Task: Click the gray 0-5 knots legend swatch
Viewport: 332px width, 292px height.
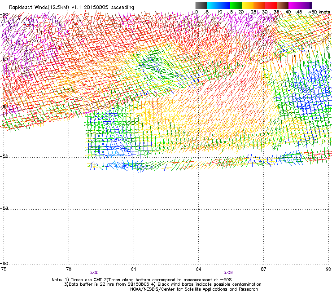Action: point(201,5)
